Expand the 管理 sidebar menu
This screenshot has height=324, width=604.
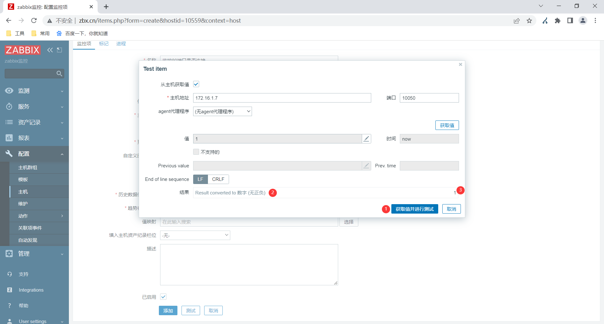pos(34,254)
